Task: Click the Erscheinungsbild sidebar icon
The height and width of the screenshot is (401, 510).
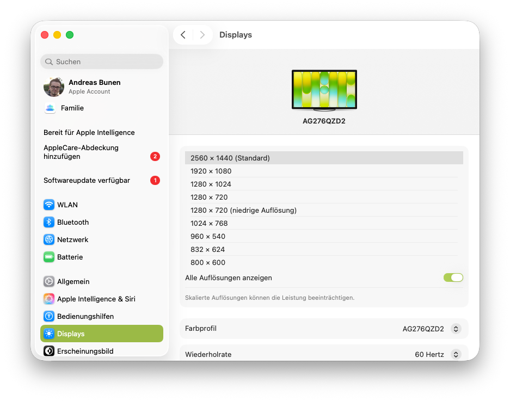Action: coord(50,351)
